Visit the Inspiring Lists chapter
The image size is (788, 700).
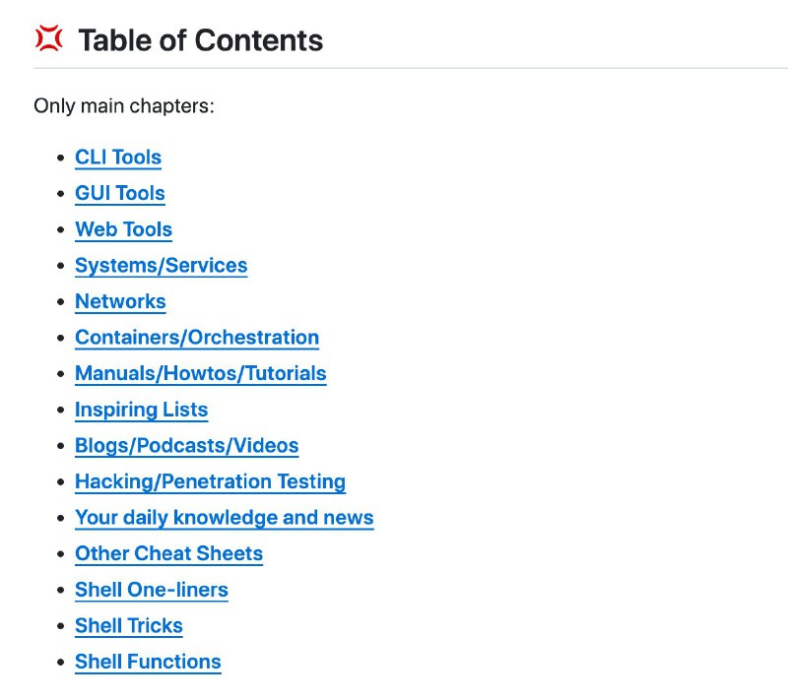click(x=141, y=410)
